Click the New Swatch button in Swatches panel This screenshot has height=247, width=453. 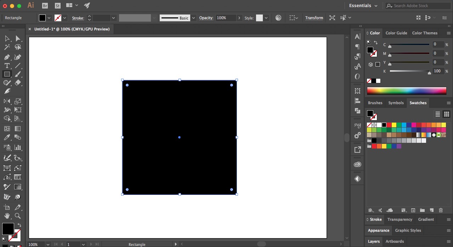click(432, 210)
